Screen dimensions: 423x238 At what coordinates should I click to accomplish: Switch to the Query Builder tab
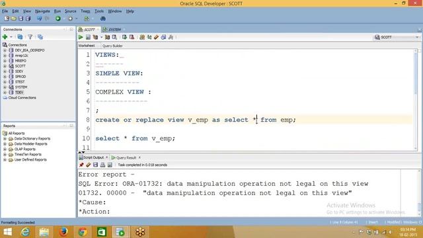[x=112, y=46]
